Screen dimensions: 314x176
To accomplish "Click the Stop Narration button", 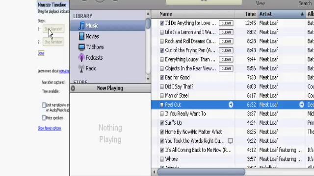I will coord(53,42).
